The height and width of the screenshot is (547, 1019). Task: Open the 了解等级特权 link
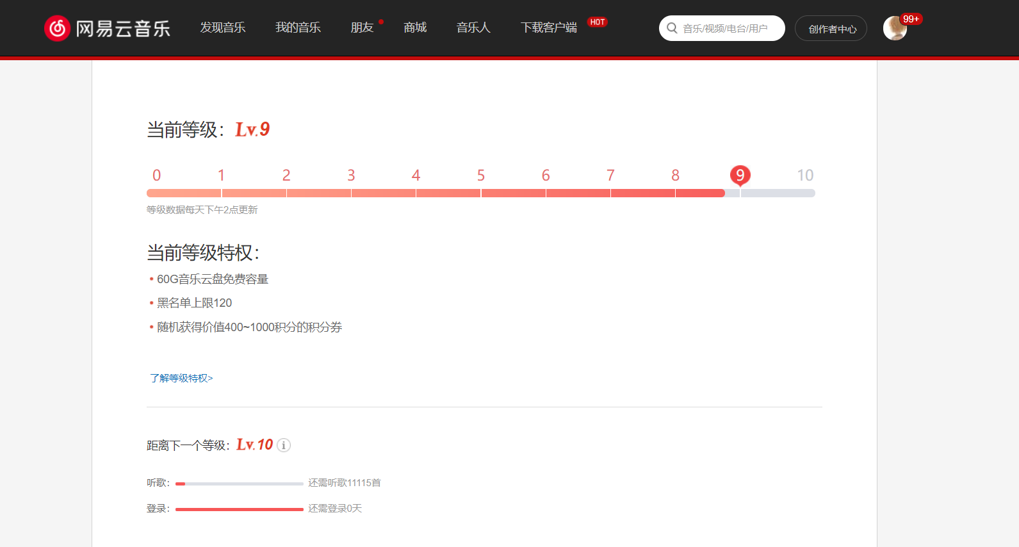(181, 379)
